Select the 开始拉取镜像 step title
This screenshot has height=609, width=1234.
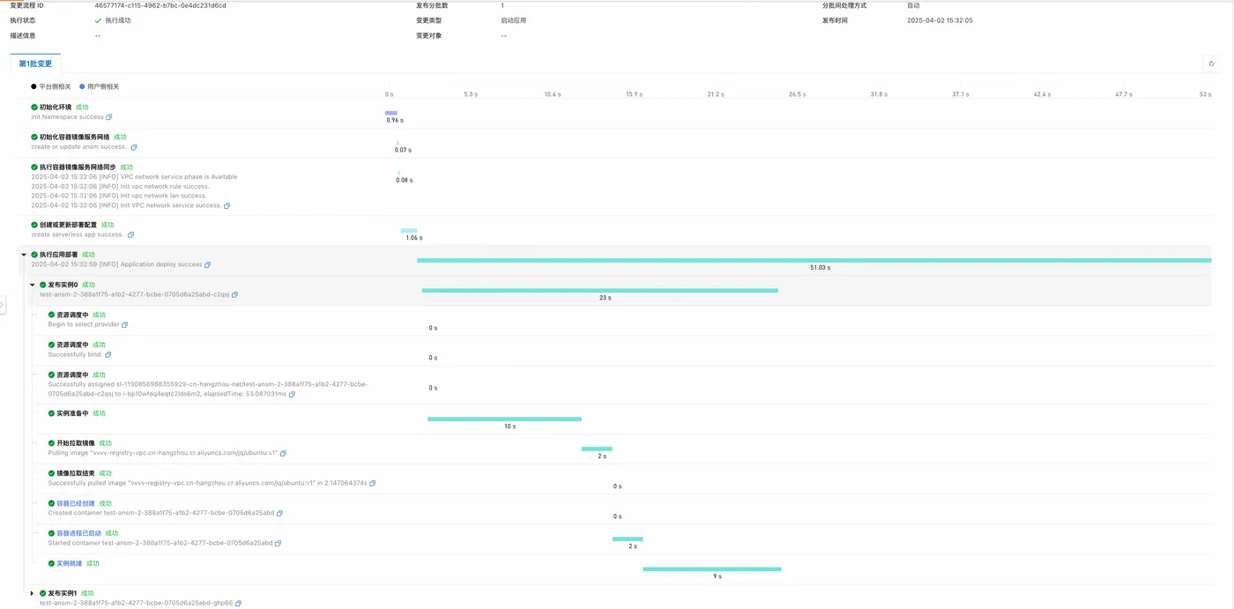[76, 443]
